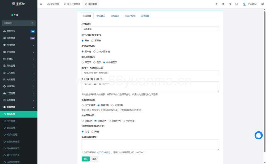Collapse the 客服管理 submenu arrow
The height and width of the screenshot is (164, 266).
click(x=34, y=107)
